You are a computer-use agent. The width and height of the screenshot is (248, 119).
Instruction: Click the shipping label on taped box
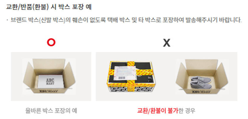point(125,73)
